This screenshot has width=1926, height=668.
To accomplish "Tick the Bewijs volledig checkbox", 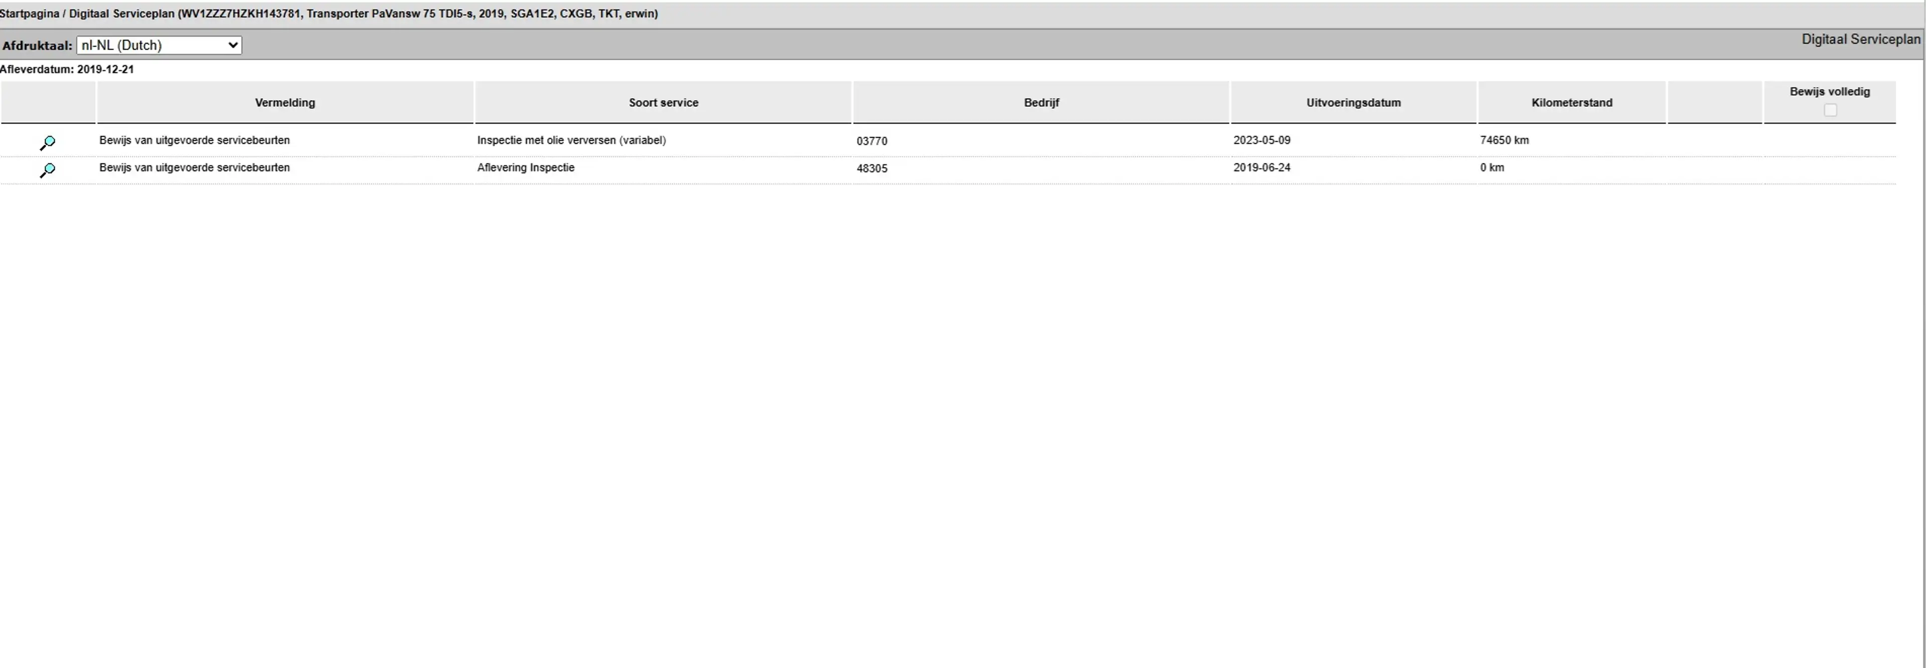I will coord(1830,110).
